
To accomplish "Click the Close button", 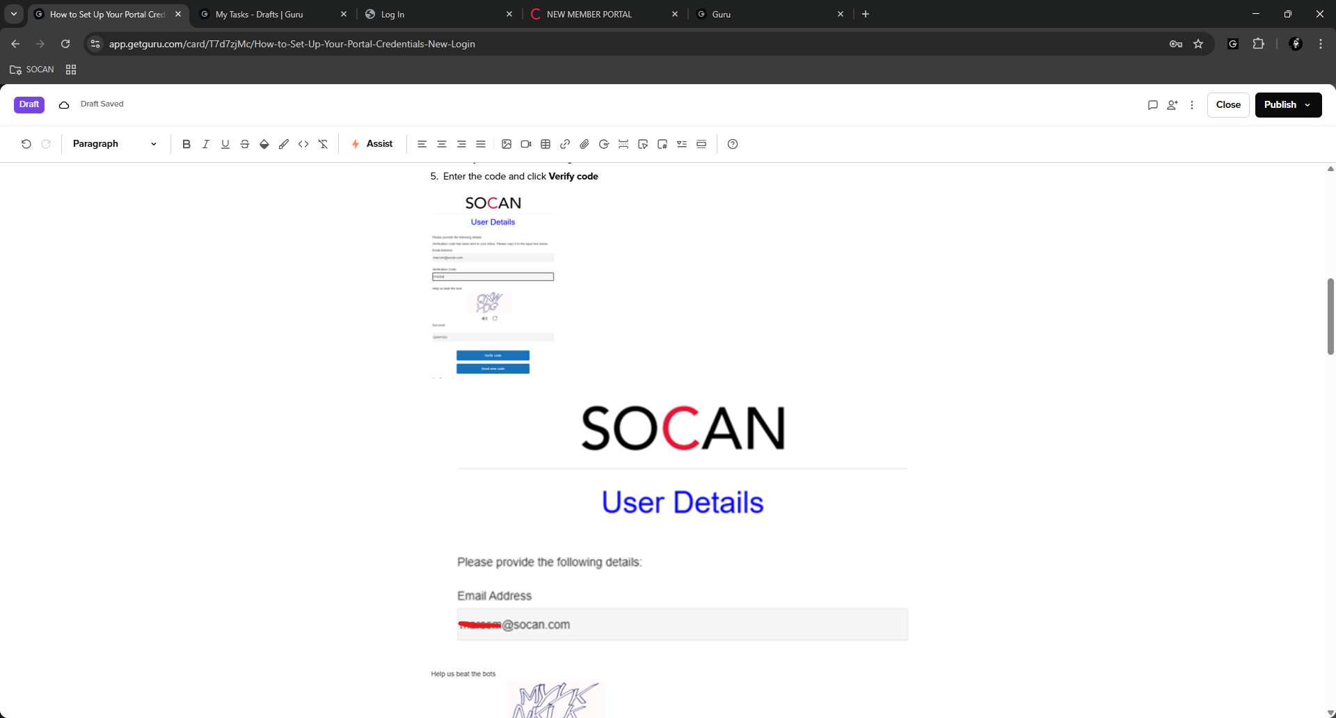I will coord(1228,105).
